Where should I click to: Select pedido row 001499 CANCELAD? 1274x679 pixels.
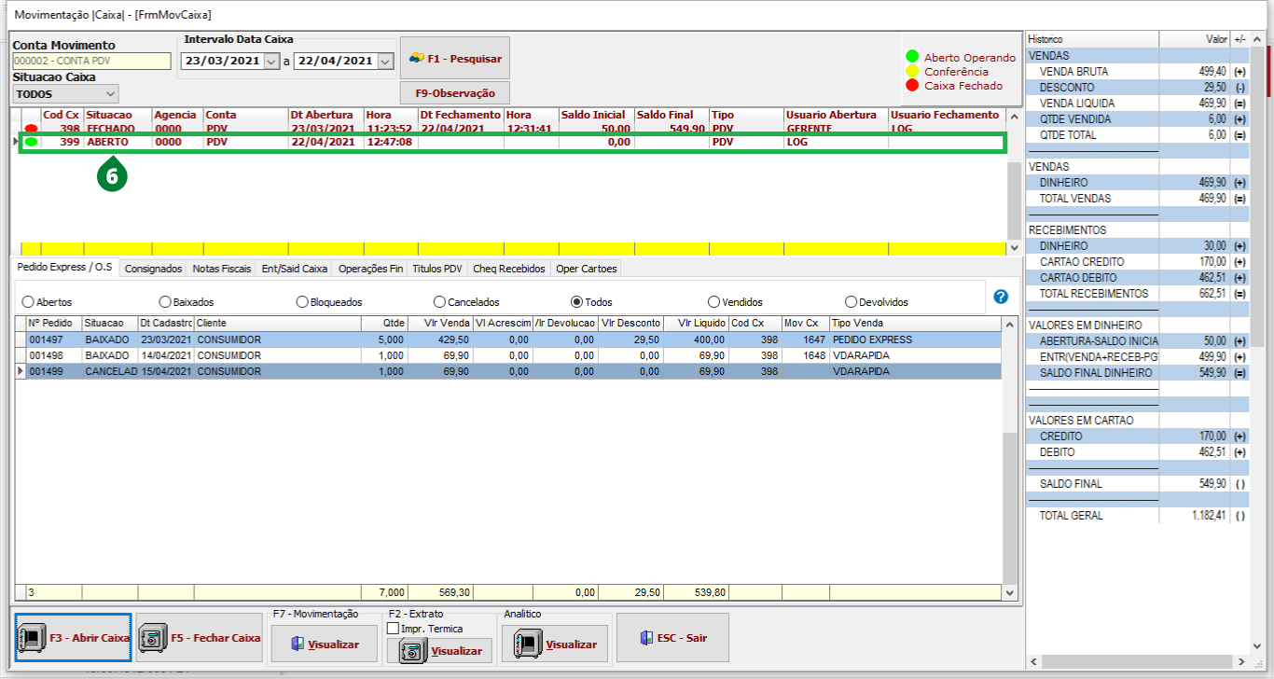[x=507, y=371]
